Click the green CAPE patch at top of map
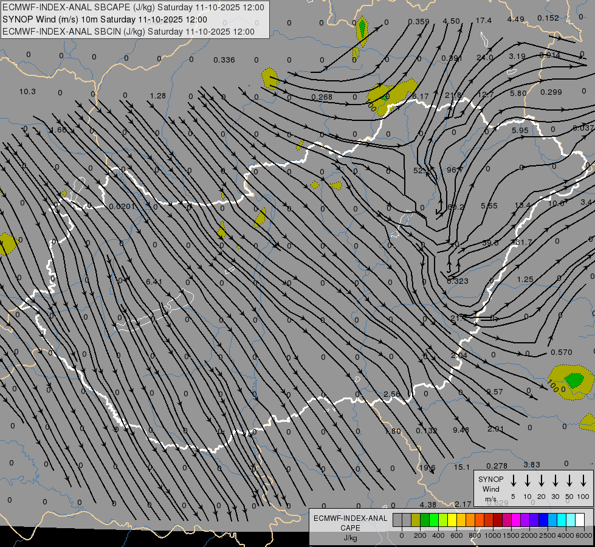This screenshot has height=547, width=595. [362, 27]
